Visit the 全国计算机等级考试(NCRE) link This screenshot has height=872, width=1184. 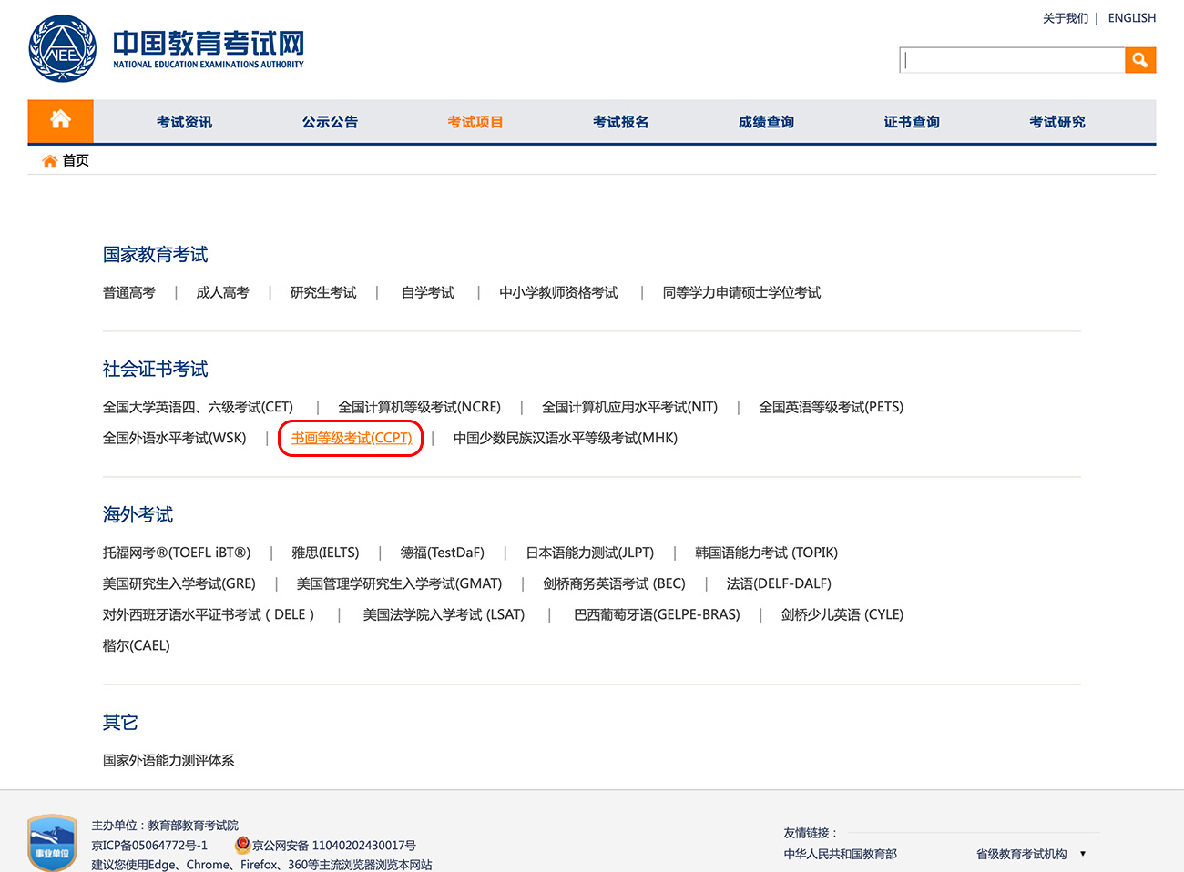click(x=419, y=407)
